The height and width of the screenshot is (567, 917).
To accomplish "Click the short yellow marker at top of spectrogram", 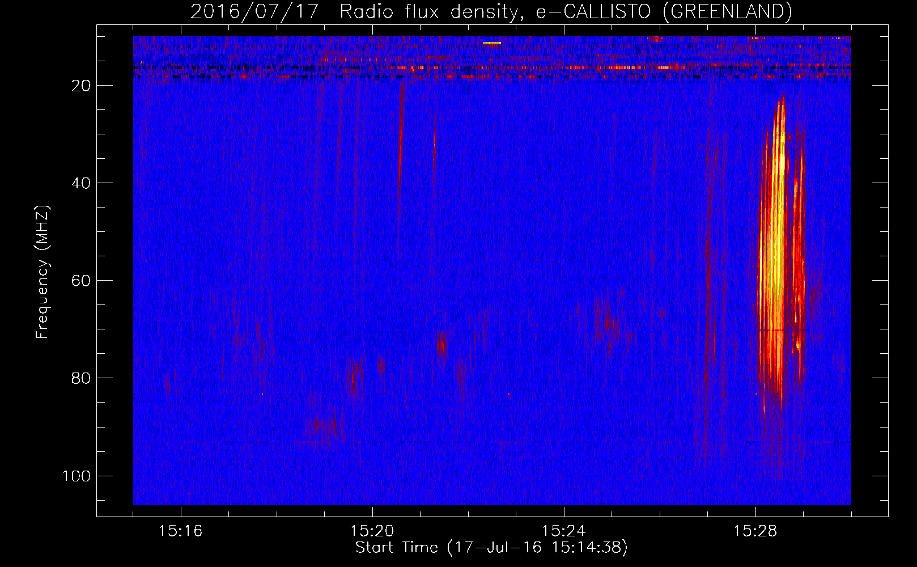I will 492,43.
